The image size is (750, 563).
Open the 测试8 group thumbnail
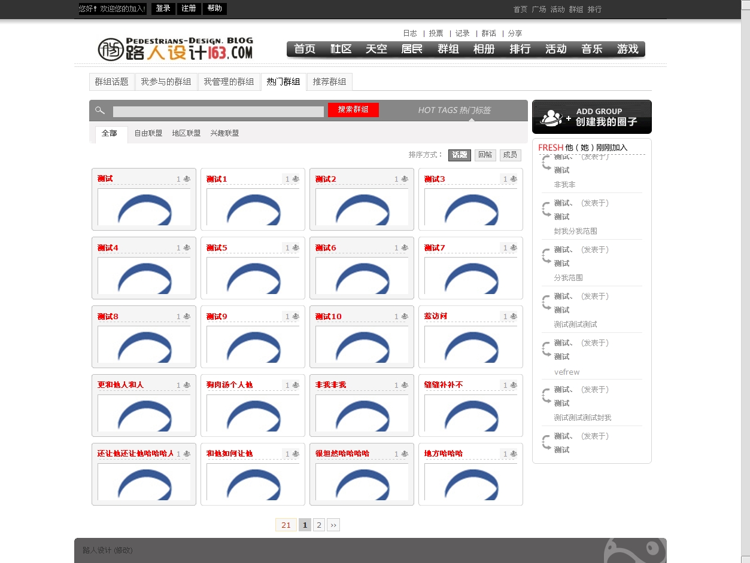point(144,344)
